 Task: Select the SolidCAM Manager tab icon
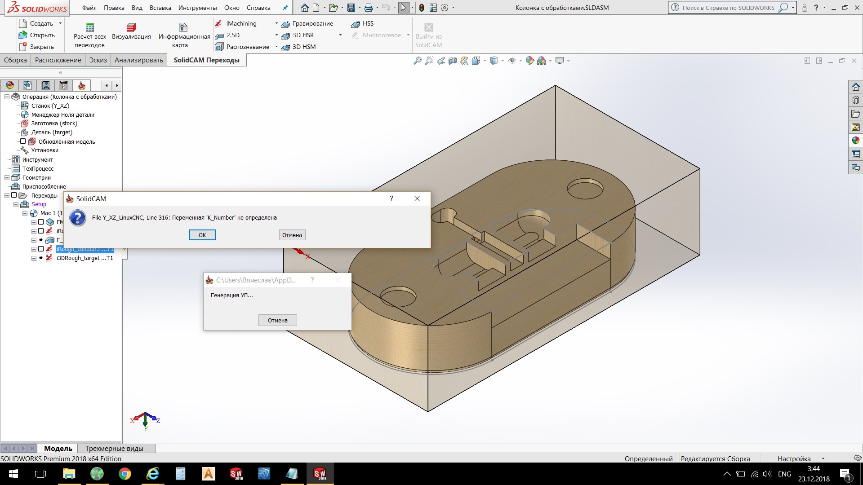[x=81, y=85]
